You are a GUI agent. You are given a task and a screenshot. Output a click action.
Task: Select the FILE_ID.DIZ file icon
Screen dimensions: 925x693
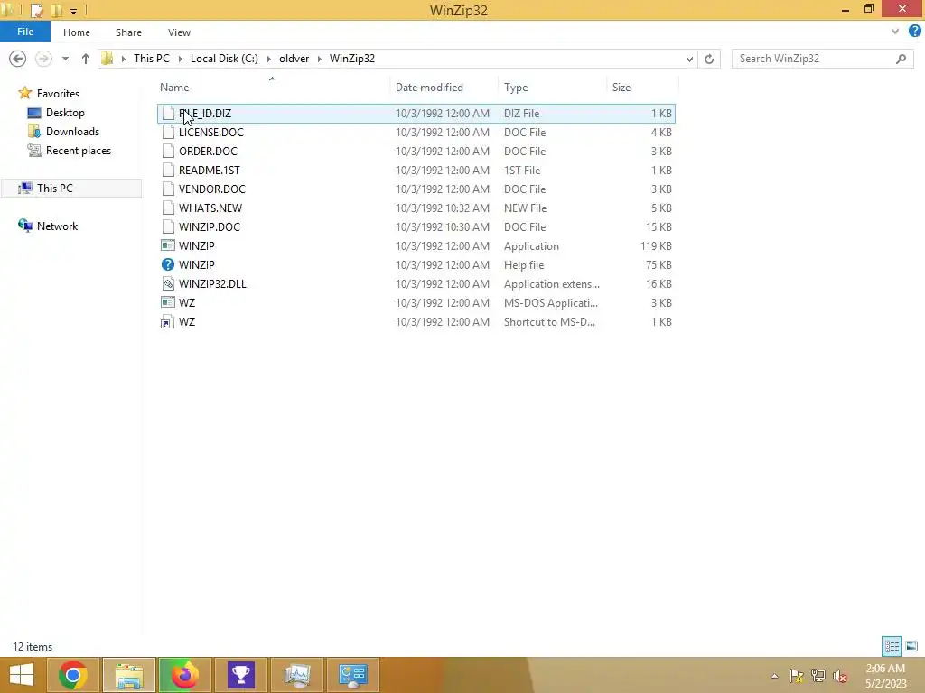(x=168, y=113)
